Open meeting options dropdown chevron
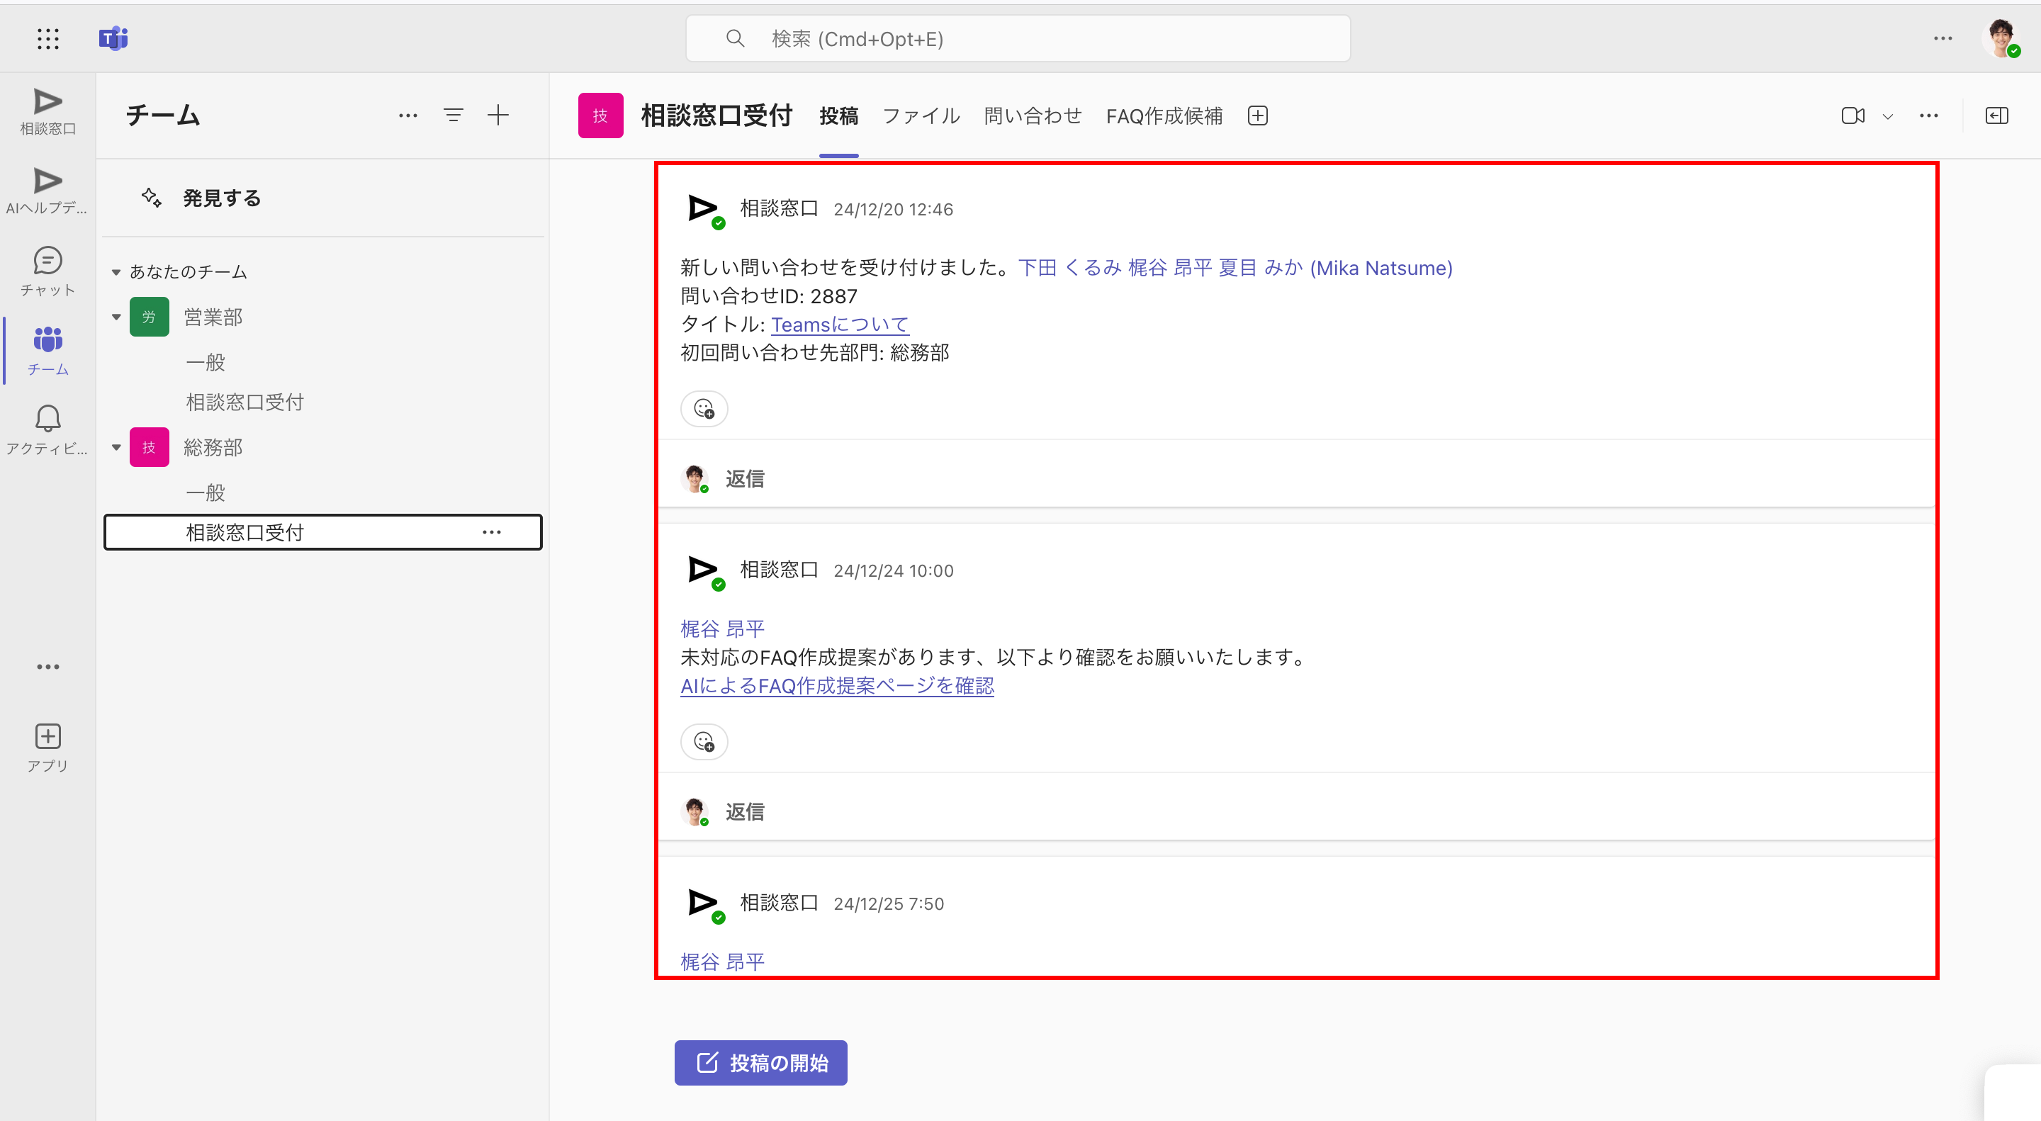The image size is (2041, 1121). [x=1888, y=116]
